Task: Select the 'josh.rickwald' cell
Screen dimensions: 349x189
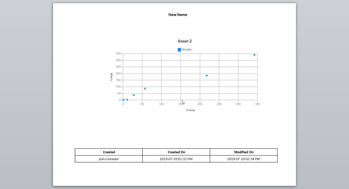Action: [109, 159]
